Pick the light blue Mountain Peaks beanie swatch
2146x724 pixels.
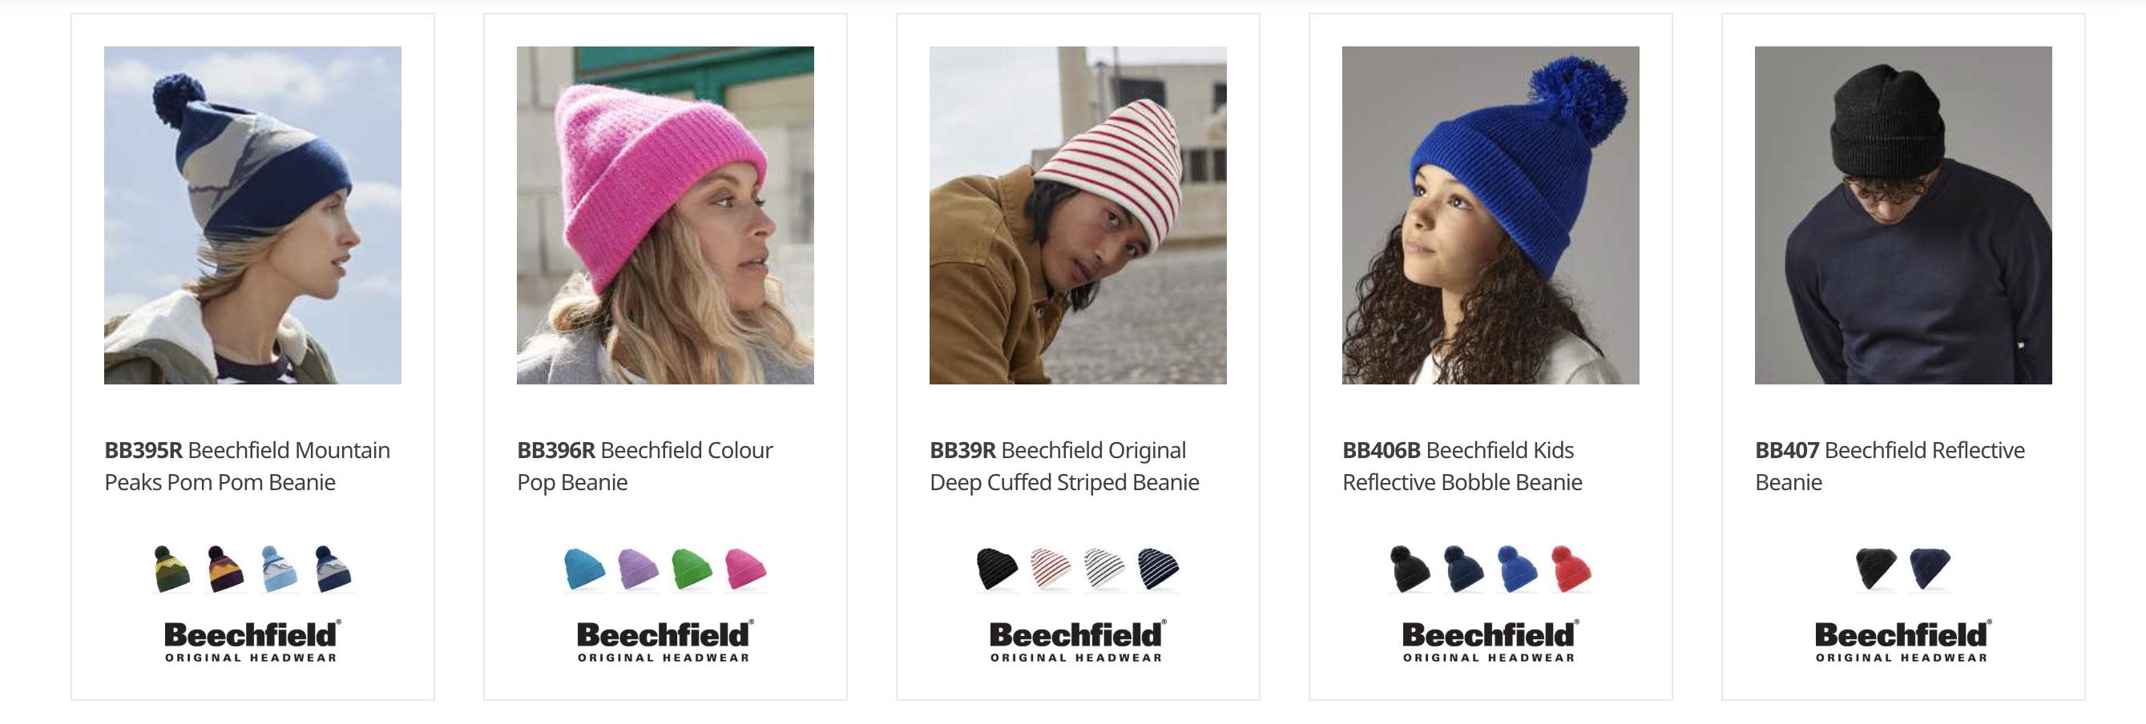[x=279, y=569]
